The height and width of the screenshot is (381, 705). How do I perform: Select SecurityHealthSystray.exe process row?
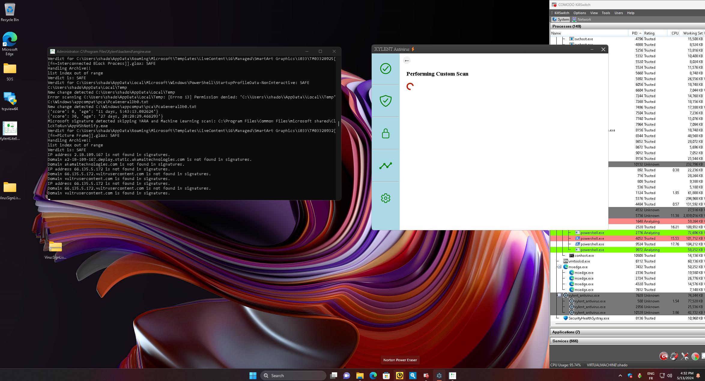(x=589, y=318)
